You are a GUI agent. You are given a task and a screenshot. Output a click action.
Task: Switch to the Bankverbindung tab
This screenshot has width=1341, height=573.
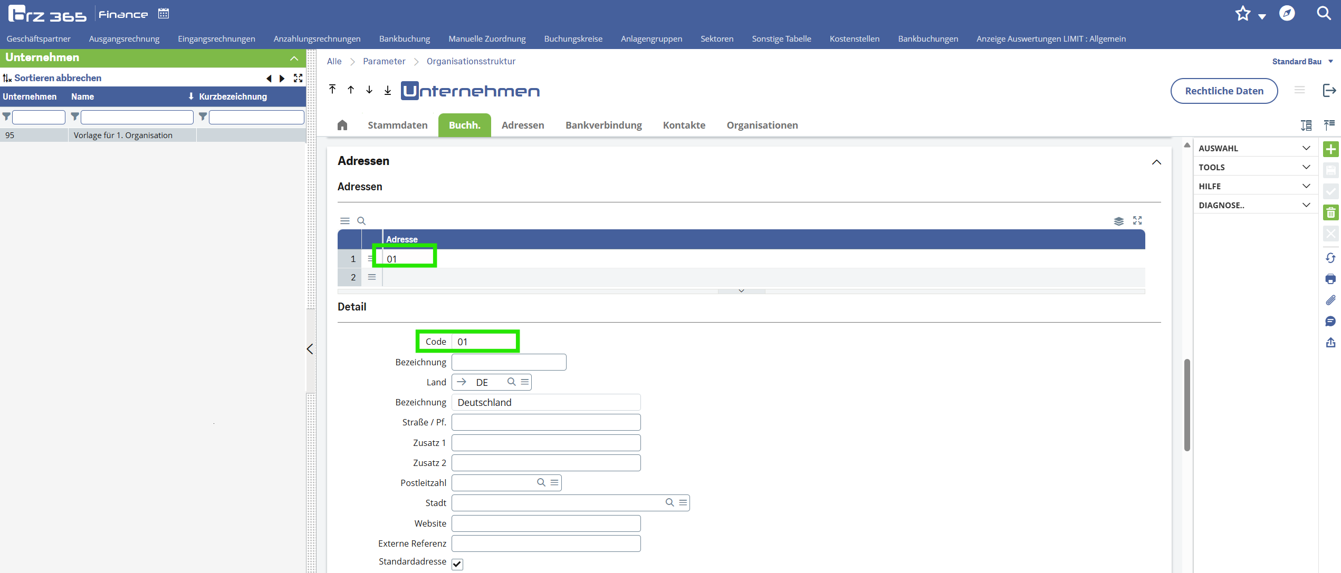click(604, 125)
